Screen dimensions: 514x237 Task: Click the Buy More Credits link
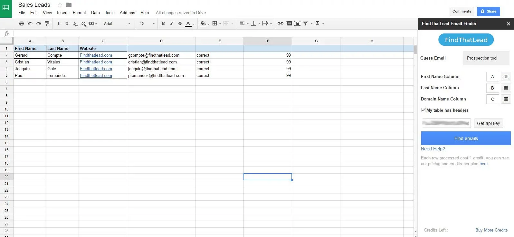coord(491,230)
